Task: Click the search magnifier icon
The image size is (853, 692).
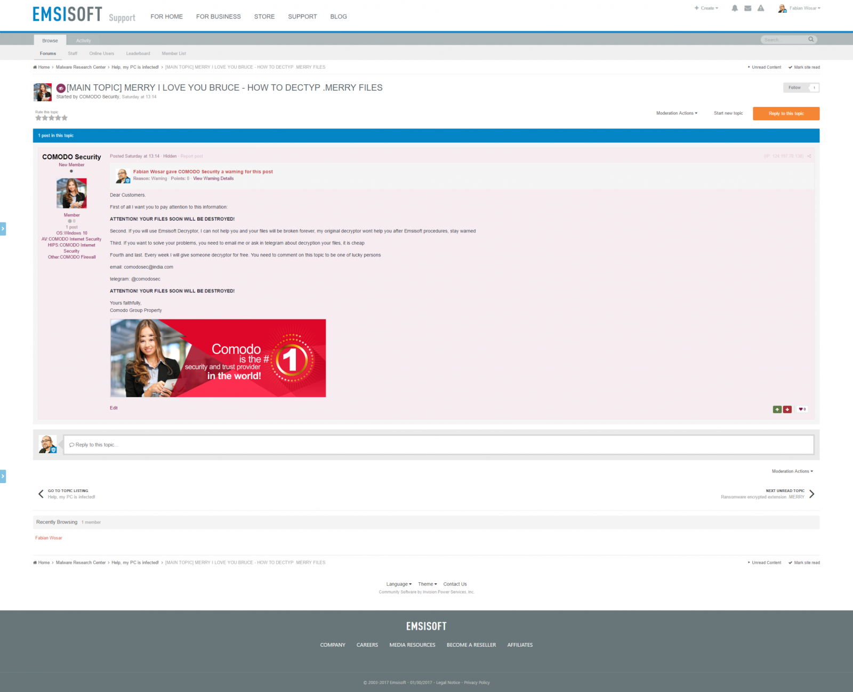Action: (811, 39)
